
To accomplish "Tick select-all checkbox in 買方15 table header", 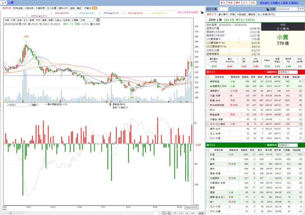I will click(x=208, y=77).
